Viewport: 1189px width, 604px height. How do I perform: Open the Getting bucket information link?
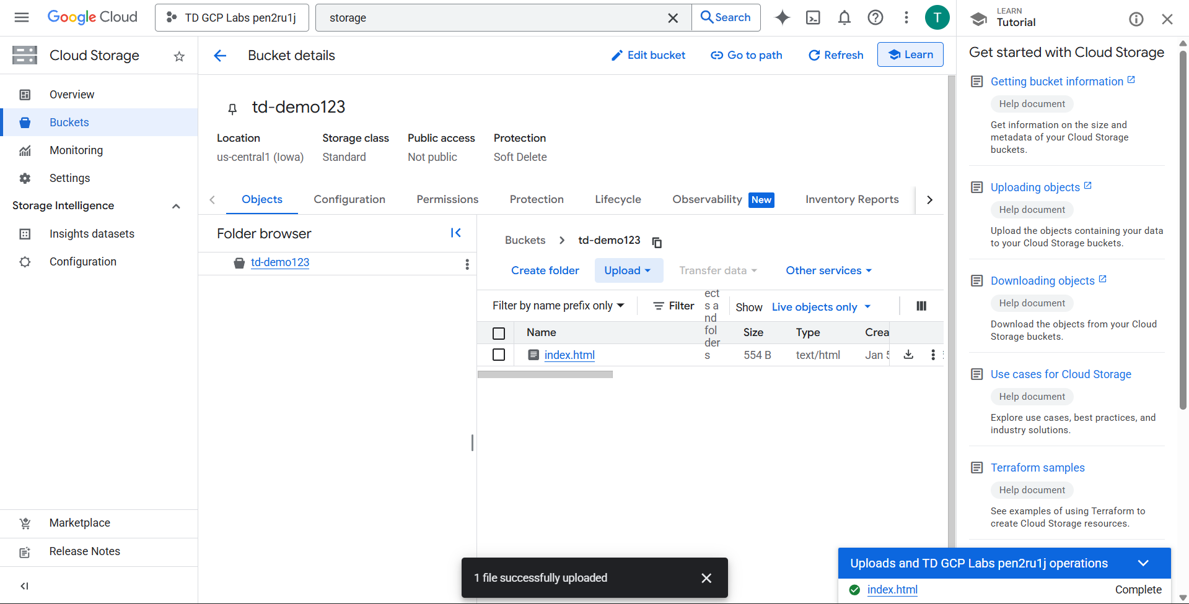pos(1056,82)
